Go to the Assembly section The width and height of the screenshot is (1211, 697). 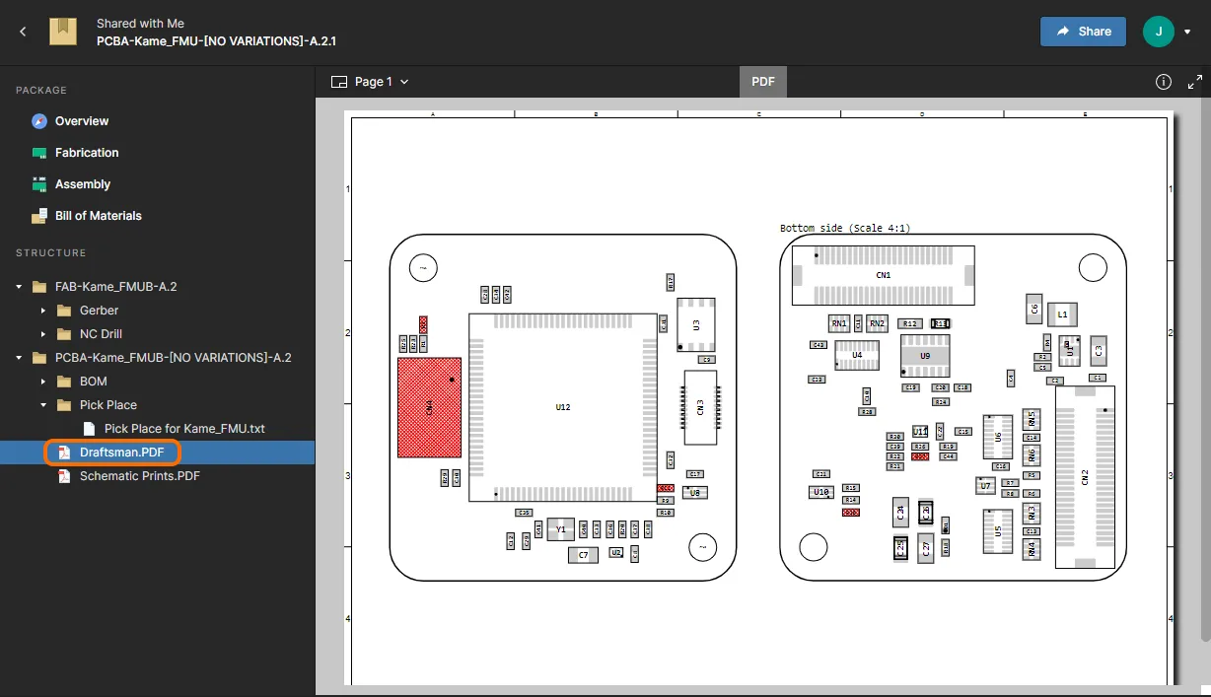pos(83,184)
